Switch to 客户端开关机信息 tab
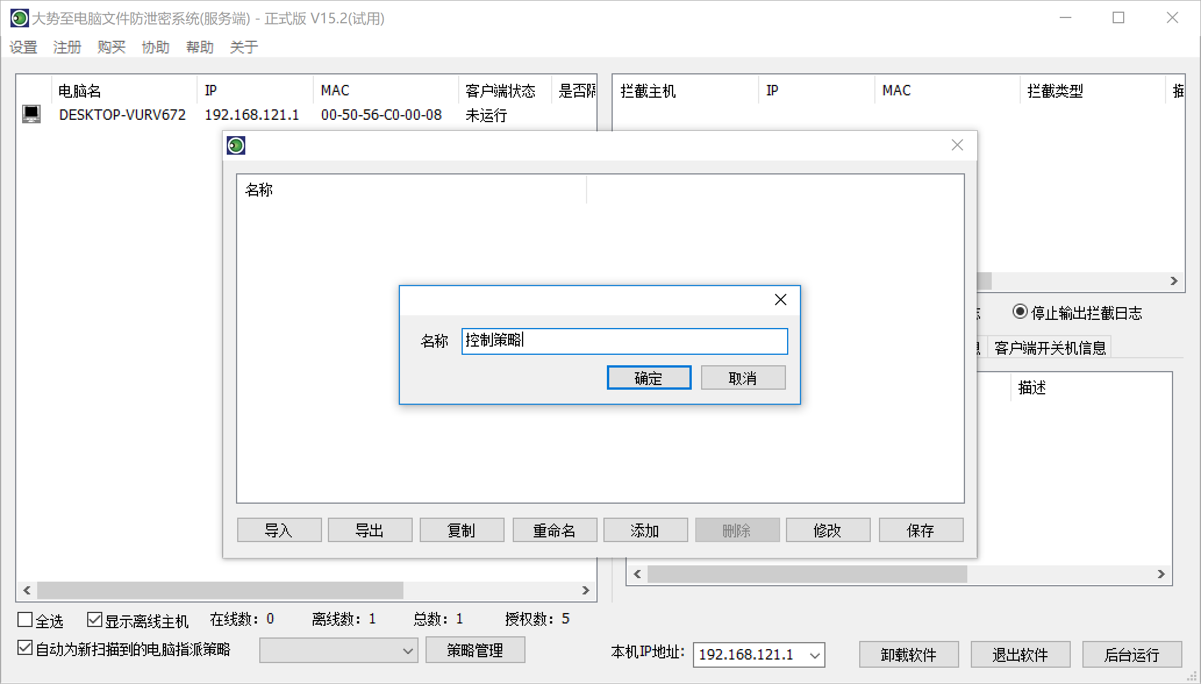This screenshot has height=684, width=1201. [x=1049, y=348]
